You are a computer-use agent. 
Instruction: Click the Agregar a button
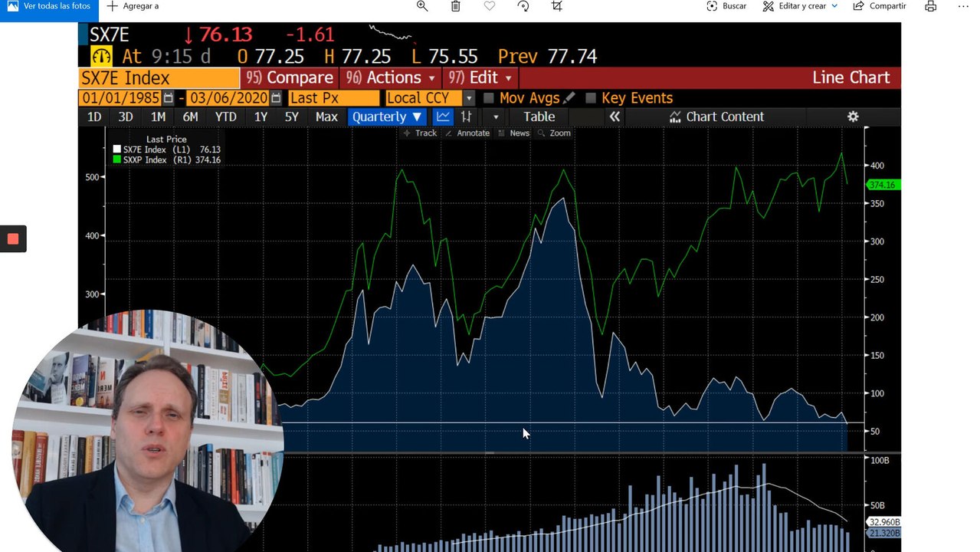pyautogui.click(x=133, y=6)
